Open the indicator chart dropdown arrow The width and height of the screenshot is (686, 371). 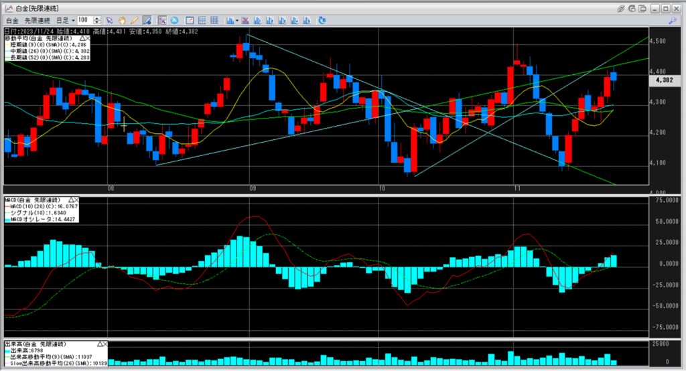point(237,21)
